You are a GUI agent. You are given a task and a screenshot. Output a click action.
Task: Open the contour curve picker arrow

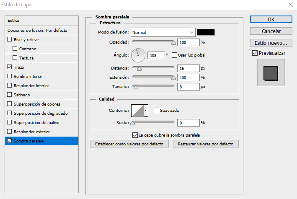click(146, 110)
